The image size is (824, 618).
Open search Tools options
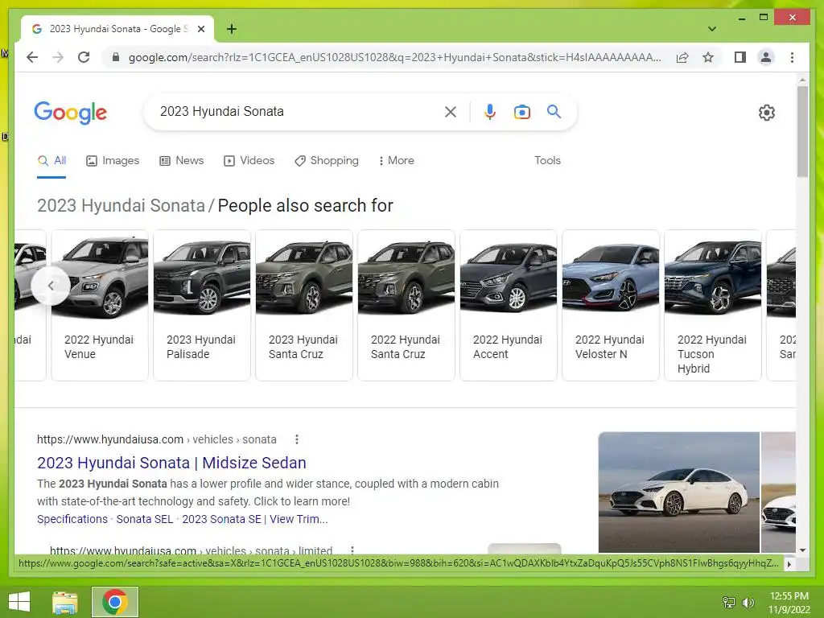pyautogui.click(x=547, y=161)
